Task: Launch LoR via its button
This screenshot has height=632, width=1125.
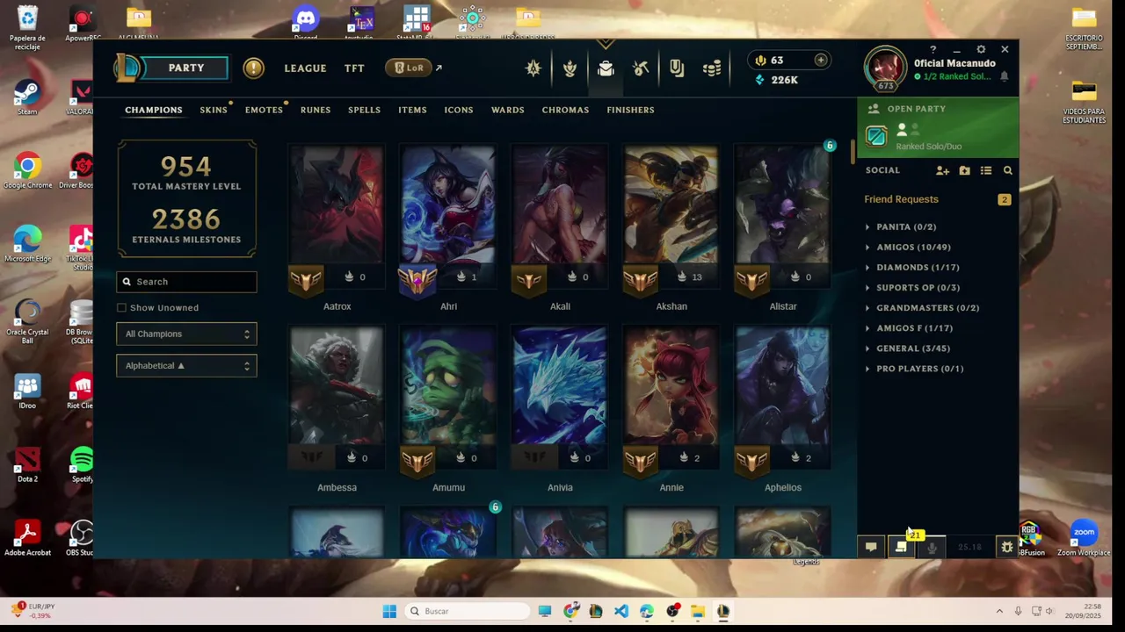Action: click(410, 68)
